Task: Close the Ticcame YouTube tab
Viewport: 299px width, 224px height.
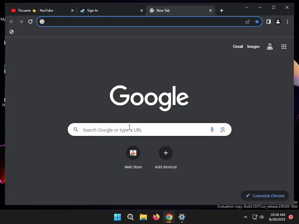Action: click(72, 10)
